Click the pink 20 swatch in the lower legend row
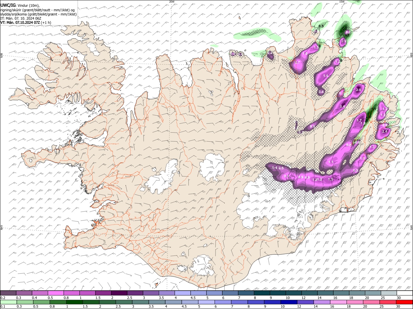Screen dimensions: 413x309 371,302
